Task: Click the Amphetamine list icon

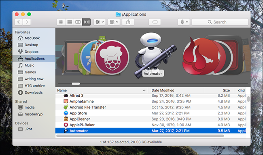Action: [66, 101]
